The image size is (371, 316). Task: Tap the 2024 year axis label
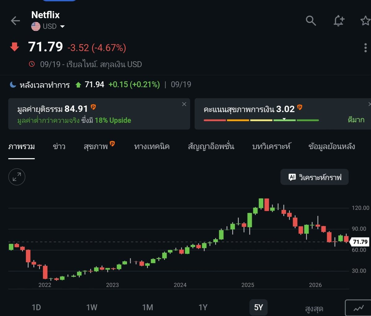pyautogui.click(x=180, y=285)
